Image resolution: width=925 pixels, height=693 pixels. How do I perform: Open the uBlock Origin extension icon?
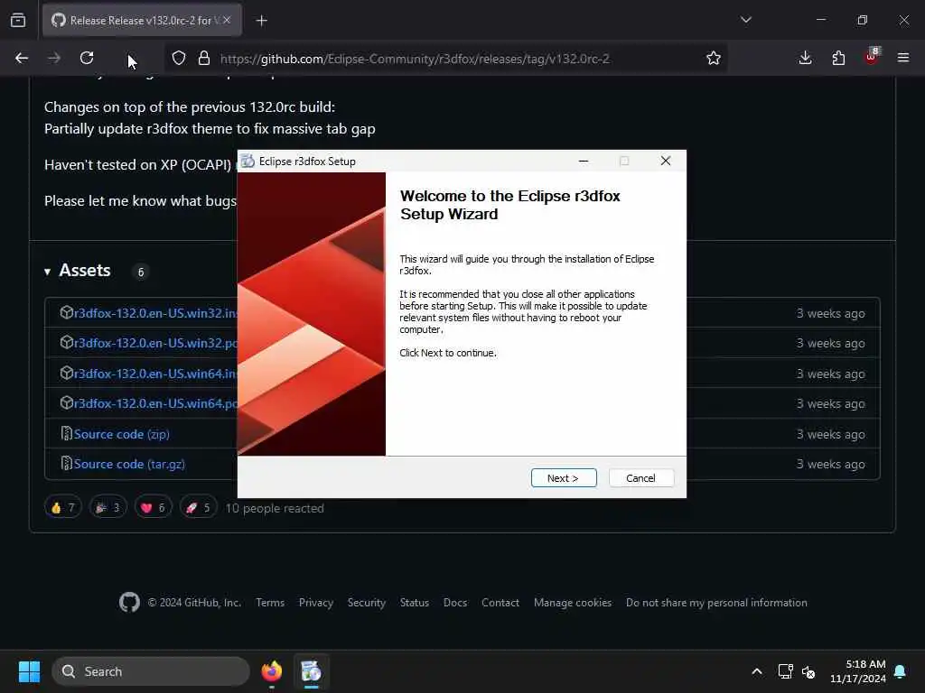872,57
